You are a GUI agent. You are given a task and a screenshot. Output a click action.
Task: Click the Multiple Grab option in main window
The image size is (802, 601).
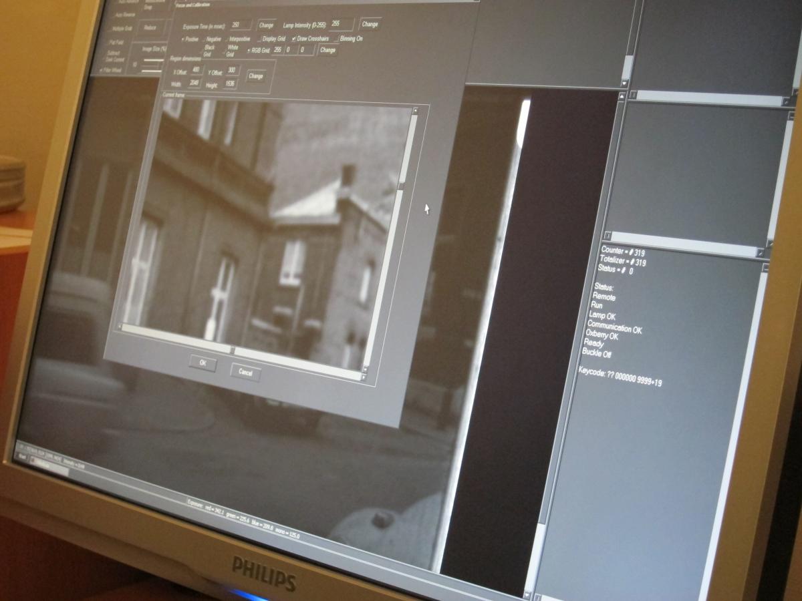[x=122, y=28]
